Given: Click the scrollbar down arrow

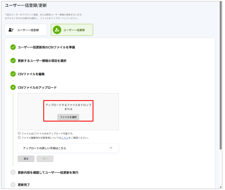Looking at the screenshot, I should point(221,187).
